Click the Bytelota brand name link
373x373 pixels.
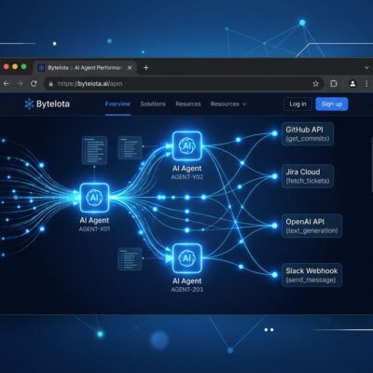point(53,104)
